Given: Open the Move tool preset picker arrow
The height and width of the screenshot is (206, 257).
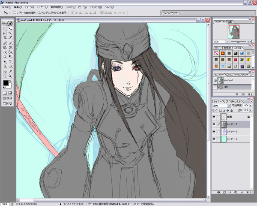Looking at the screenshot, I should click(10, 13).
